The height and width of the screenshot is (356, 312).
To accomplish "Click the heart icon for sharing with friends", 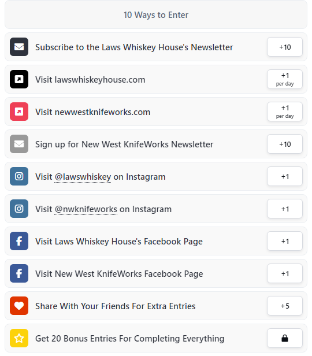I will [x=19, y=306].
